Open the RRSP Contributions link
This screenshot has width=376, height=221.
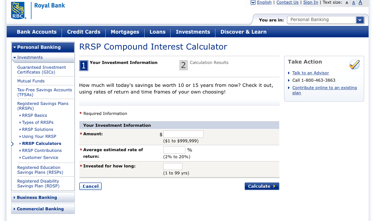[42, 150]
